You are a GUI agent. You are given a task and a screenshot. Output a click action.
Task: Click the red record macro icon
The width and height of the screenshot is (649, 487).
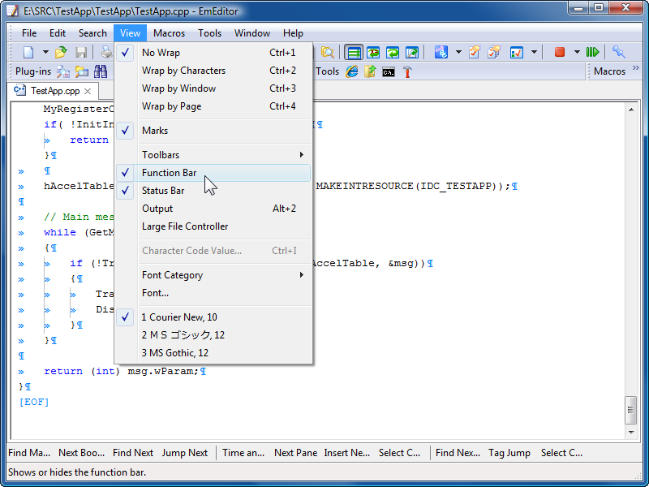(560, 52)
